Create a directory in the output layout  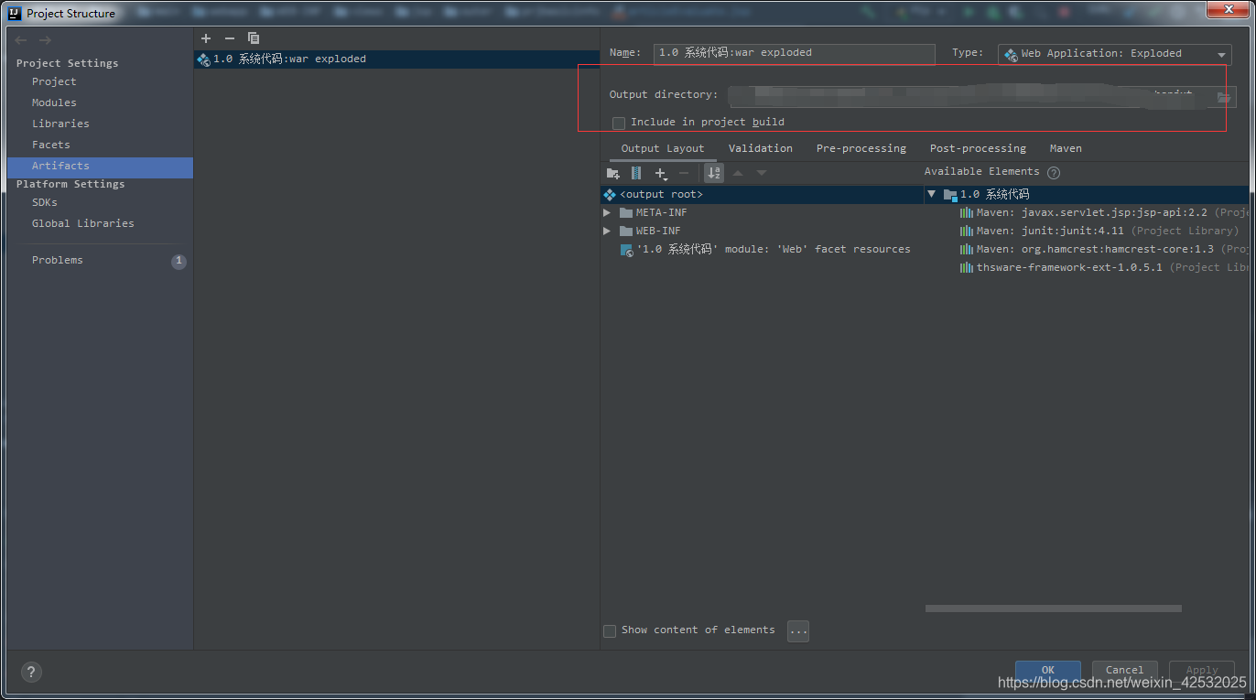[613, 173]
